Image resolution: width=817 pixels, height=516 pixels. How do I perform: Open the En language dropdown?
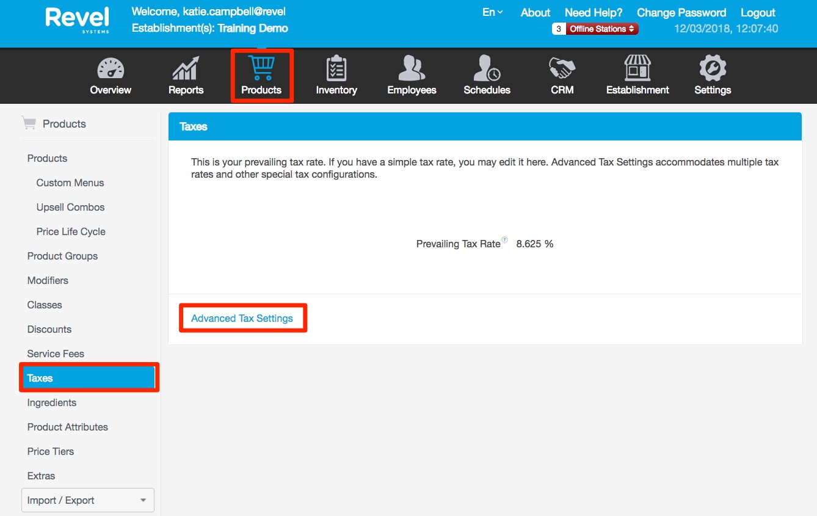tap(492, 12)
